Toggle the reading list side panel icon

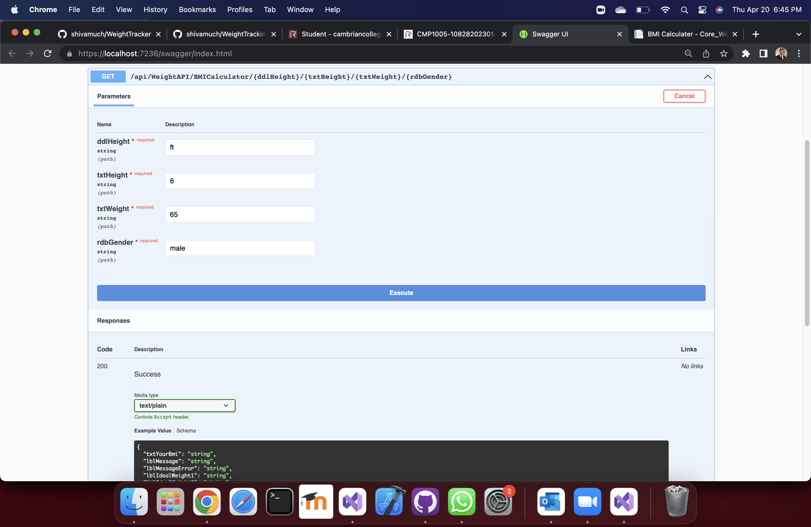tap(763, 53)
